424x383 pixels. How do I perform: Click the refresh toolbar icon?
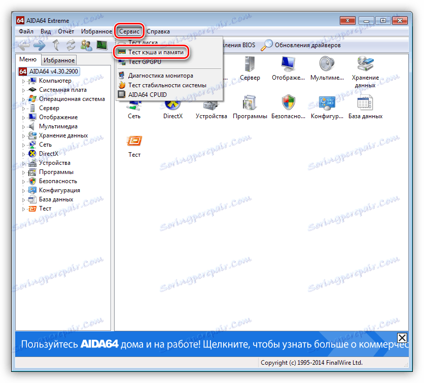[70, 45]
